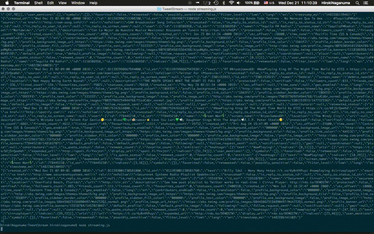Open the Wi-Fi status menu
Image resolution: width=374 pixels, height=234 pixels.
(x=231, y=3)
